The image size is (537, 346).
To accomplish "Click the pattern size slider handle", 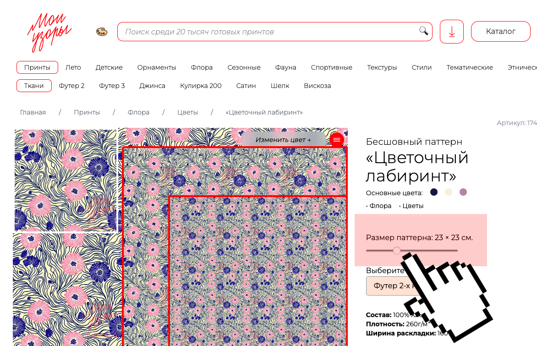I will (397, 250).
